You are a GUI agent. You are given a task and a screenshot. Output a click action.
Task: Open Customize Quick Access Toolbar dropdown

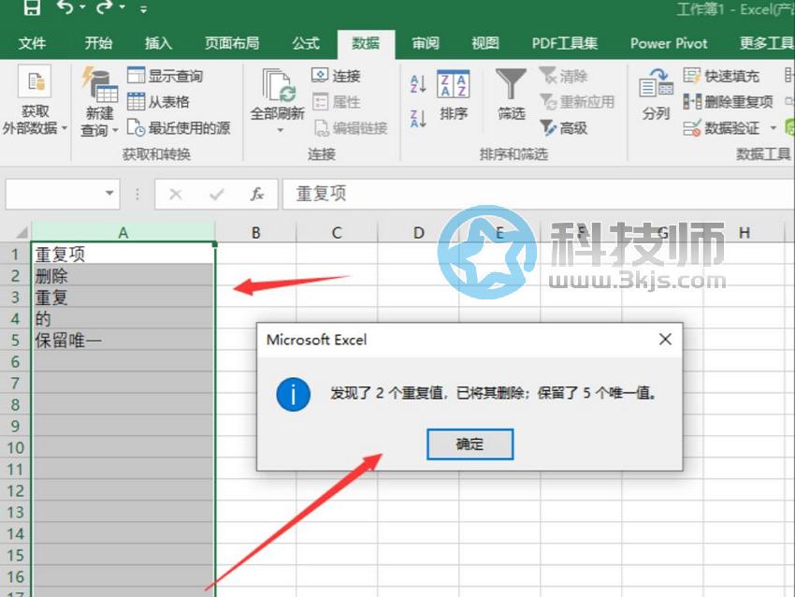pos(143,9)
